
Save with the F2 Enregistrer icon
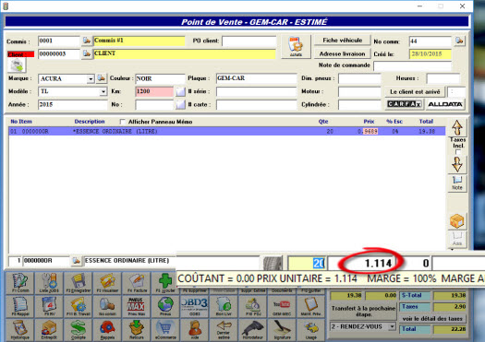(79, 283)
